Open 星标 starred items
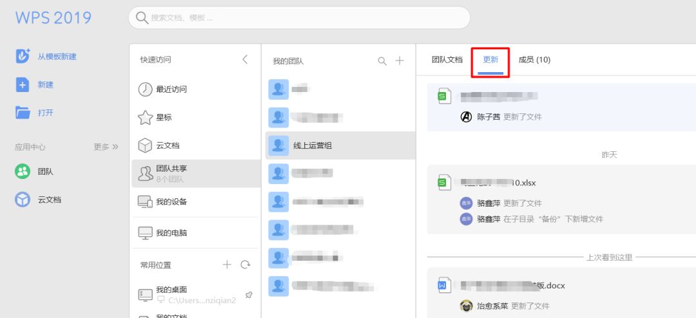The width and height of the screenshot is (696, 318). [195, 118]
